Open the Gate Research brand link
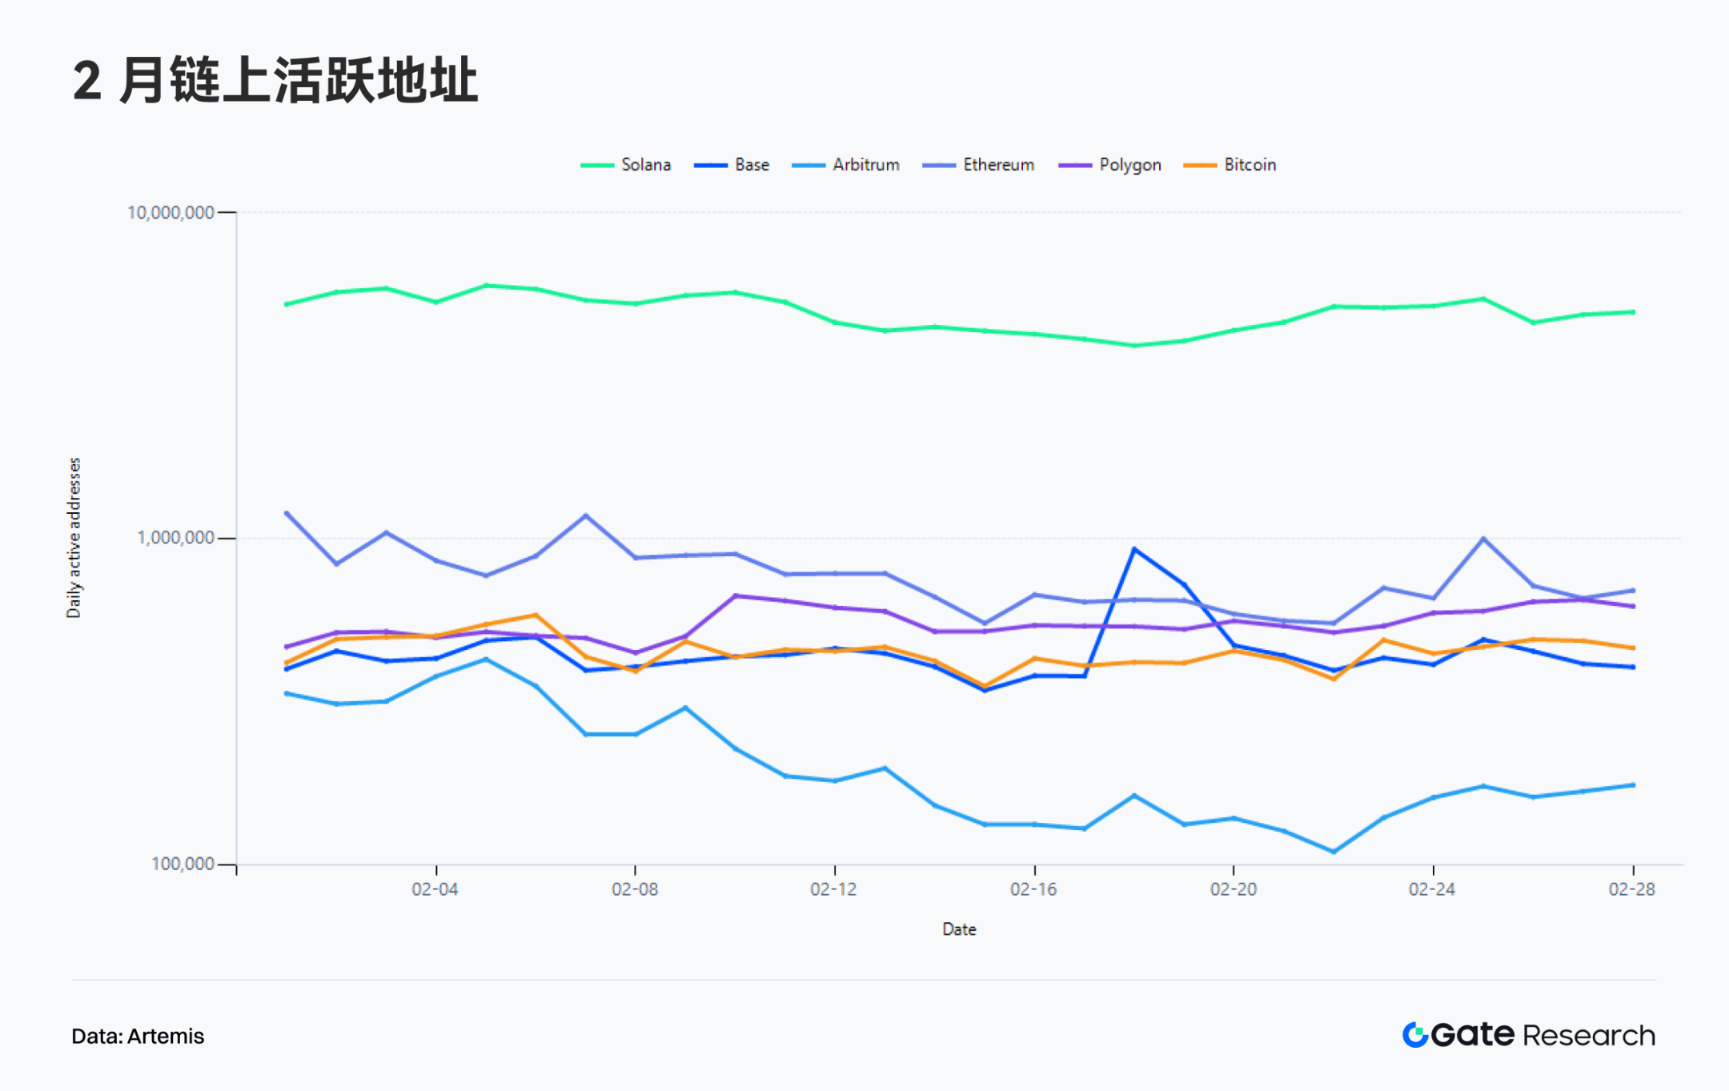The height and width of the screenshot is (1091, 1729). pos(1542,1035)
